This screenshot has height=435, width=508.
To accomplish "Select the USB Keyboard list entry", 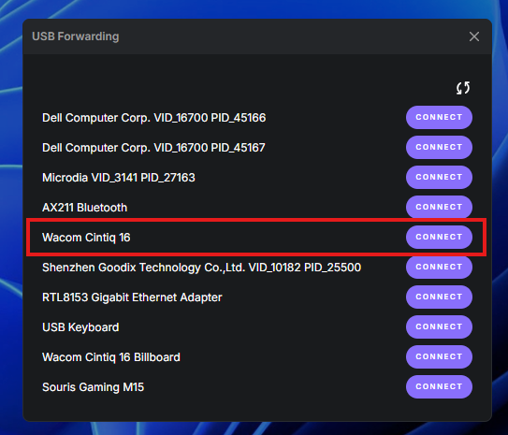I will (x=80, y=327).
